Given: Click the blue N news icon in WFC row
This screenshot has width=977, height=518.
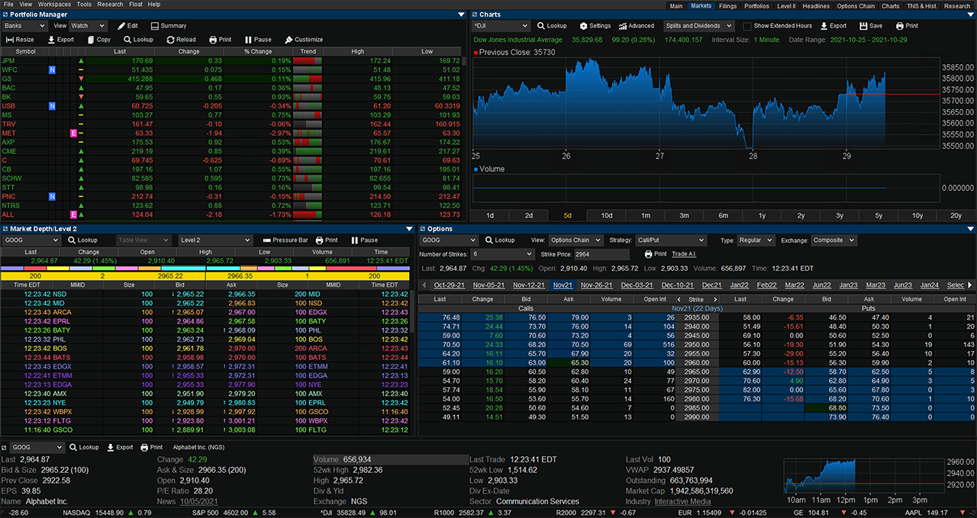Looking at the screenshot, I should click(52, 69).
